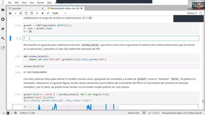Copy the selected cell icon
The width and height of the screenshot is (205, 115).
coord(26,13)
